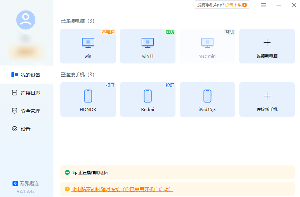Click the plus icon to connect new computer
This screenshot has height=197, width=300.
click(267, 43)
